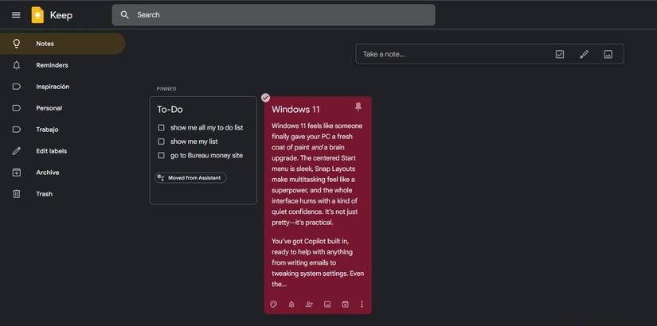The image size is (657, 326).
Task: Open Edit labels
Action: 62,151
